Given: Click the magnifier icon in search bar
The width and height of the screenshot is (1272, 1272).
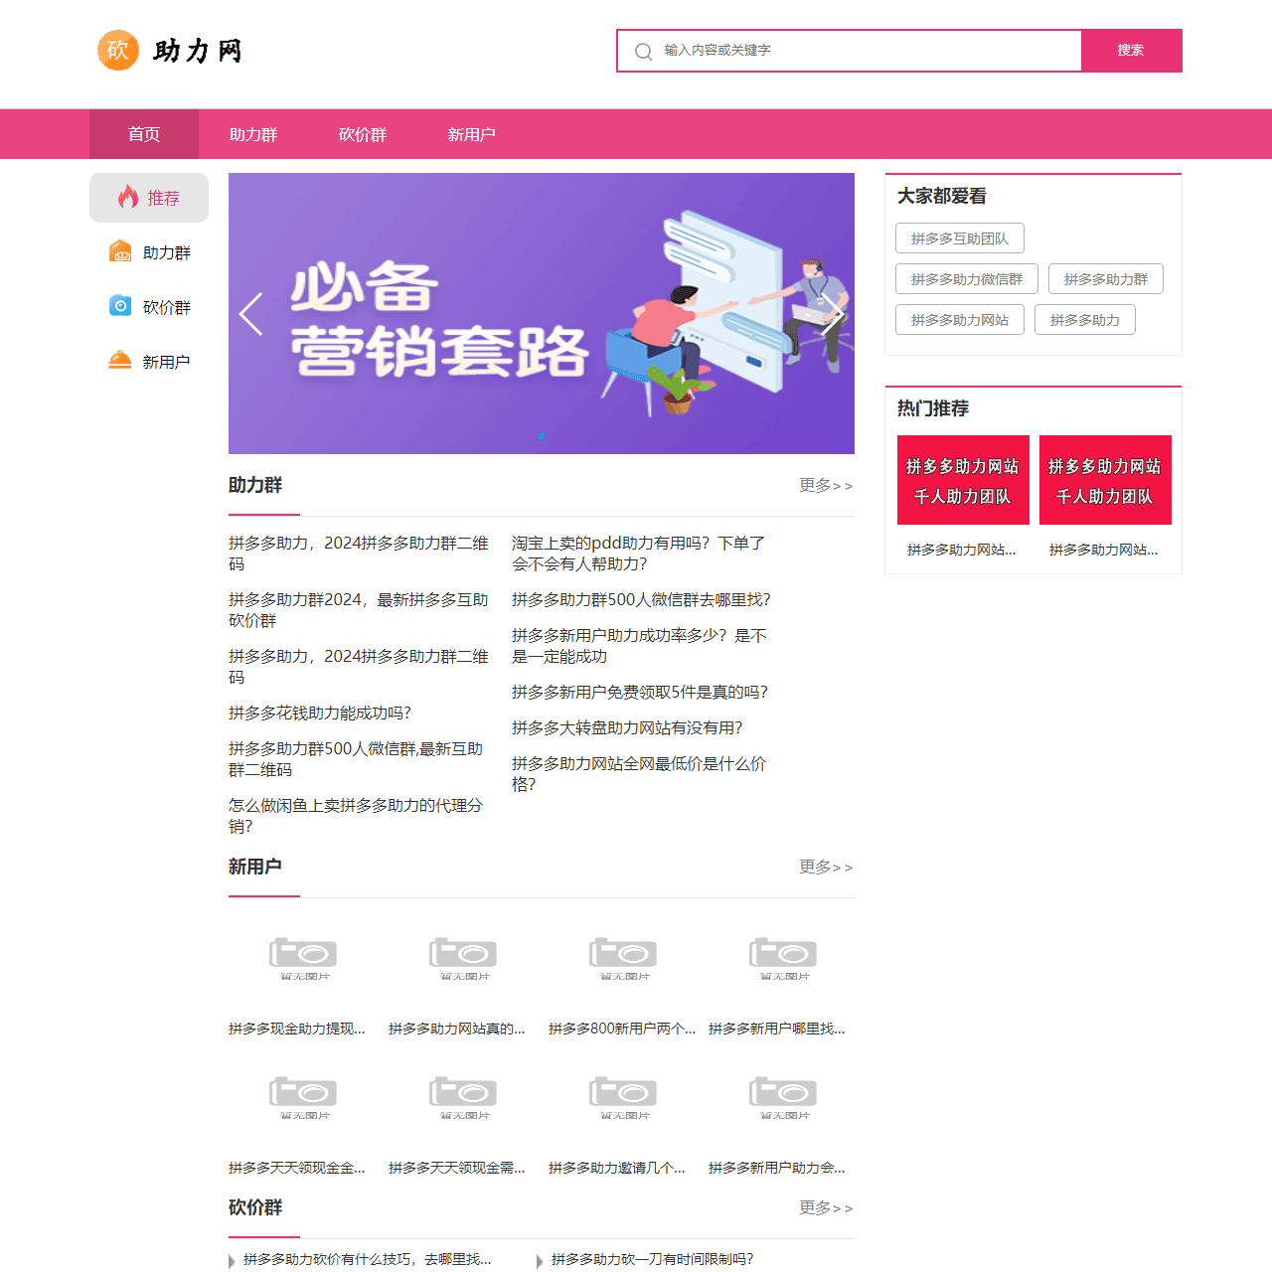Looking at the screenshot, I should click(642, 50).
